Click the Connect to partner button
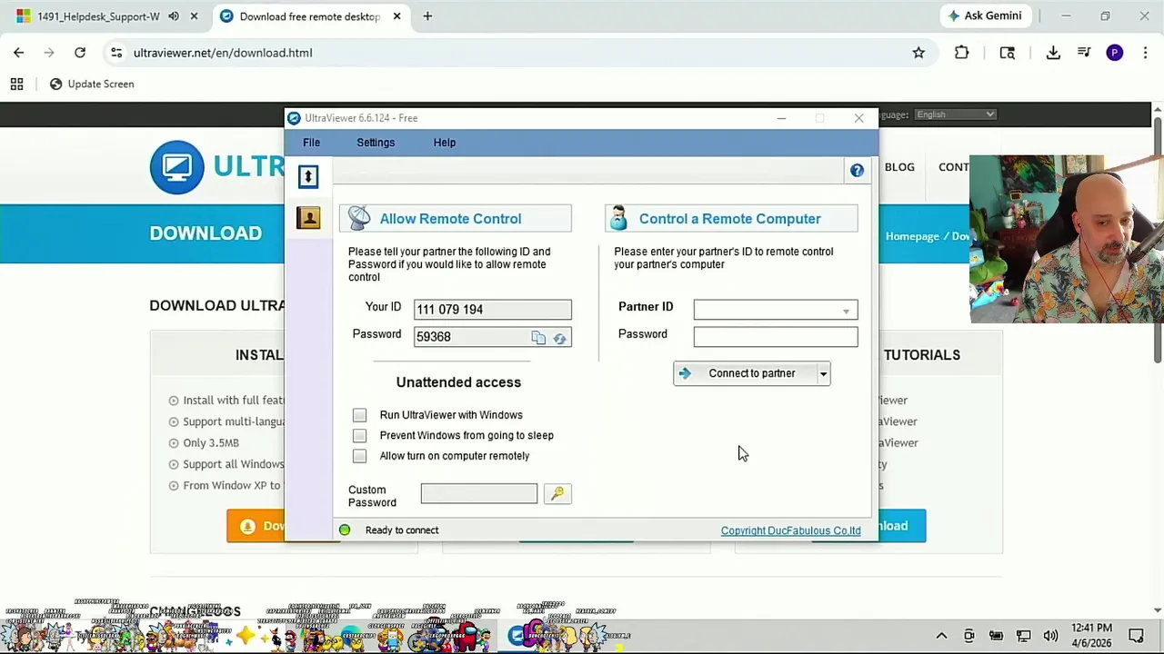The image size is (1164, 654). click(745, 373)
